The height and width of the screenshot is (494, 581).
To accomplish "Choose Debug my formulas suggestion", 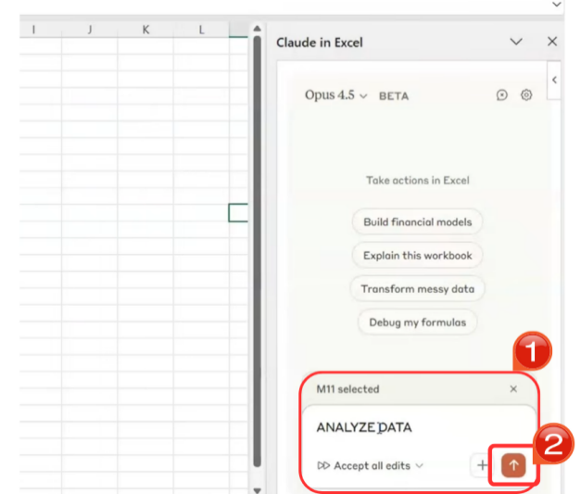I will click(x=417, y=322).
